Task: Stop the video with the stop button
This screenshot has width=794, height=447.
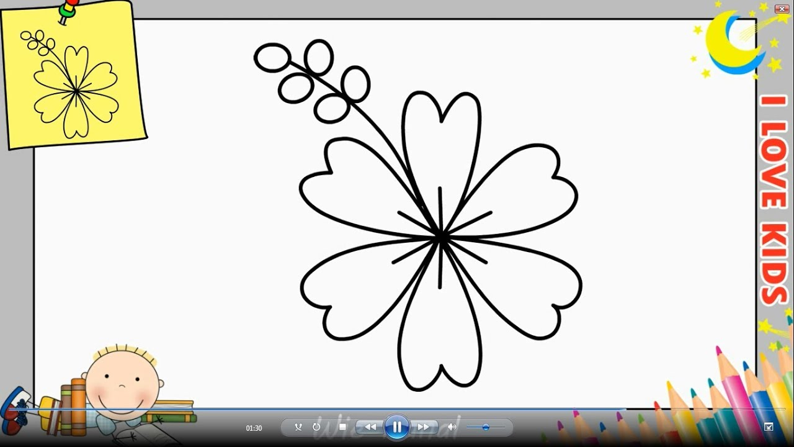Action: (342, 427)
